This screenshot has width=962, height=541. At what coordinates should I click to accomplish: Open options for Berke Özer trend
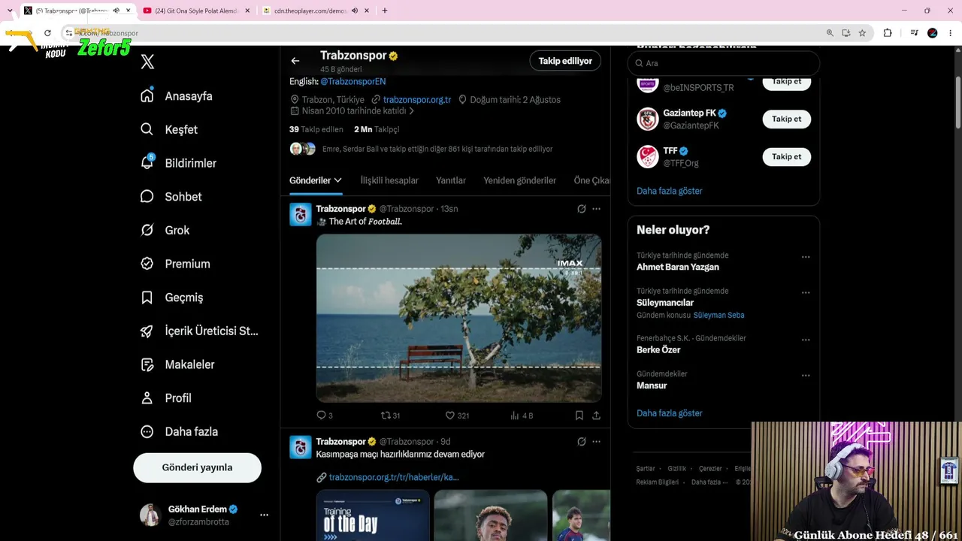pyautogui.click(x=806, y=340)
